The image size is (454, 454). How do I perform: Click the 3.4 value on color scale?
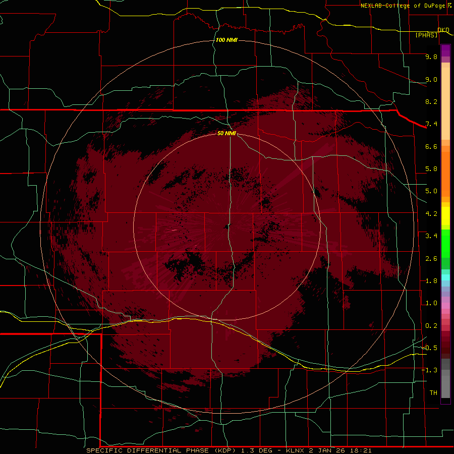431,236
